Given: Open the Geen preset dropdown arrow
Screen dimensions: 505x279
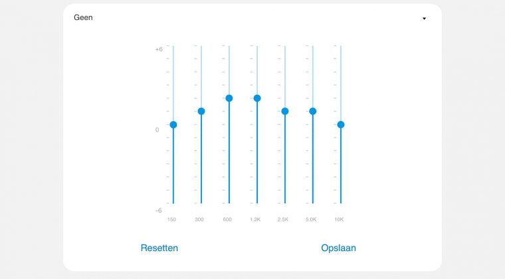Looking at the screenshot, I should [424, 19].
